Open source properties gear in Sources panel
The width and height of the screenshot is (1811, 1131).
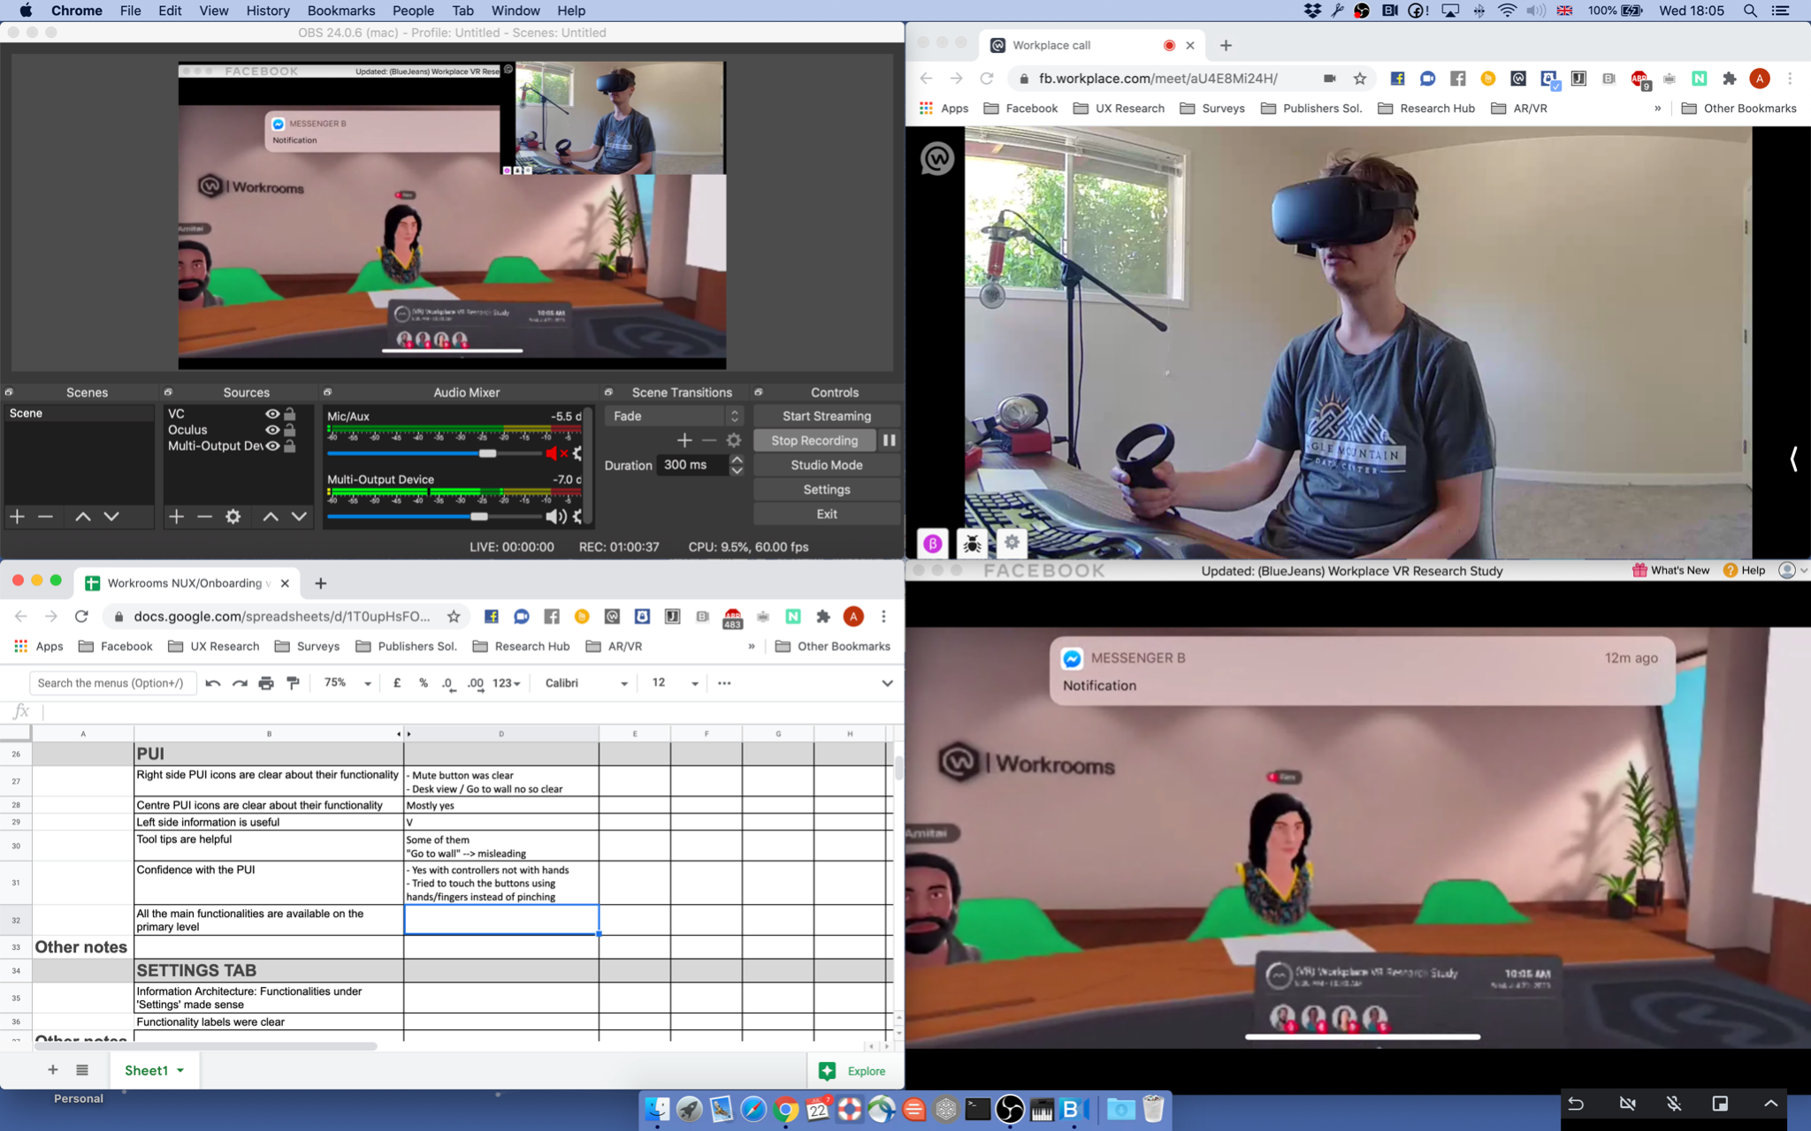[233, 516]
